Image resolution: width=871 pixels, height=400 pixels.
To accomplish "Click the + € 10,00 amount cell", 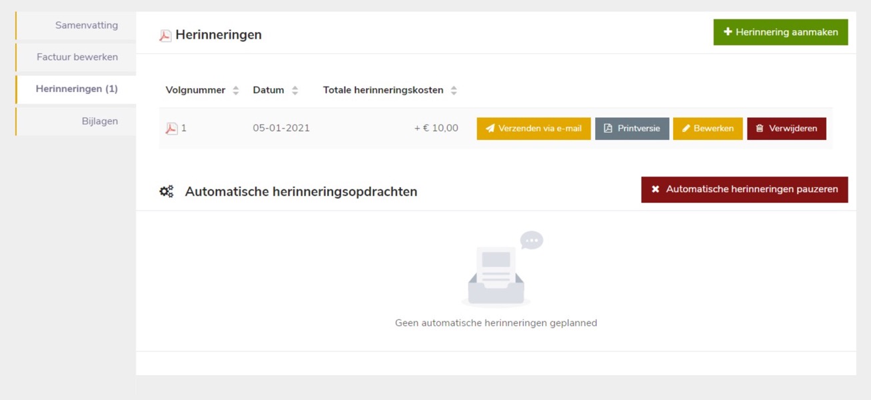I will point(436,128).
